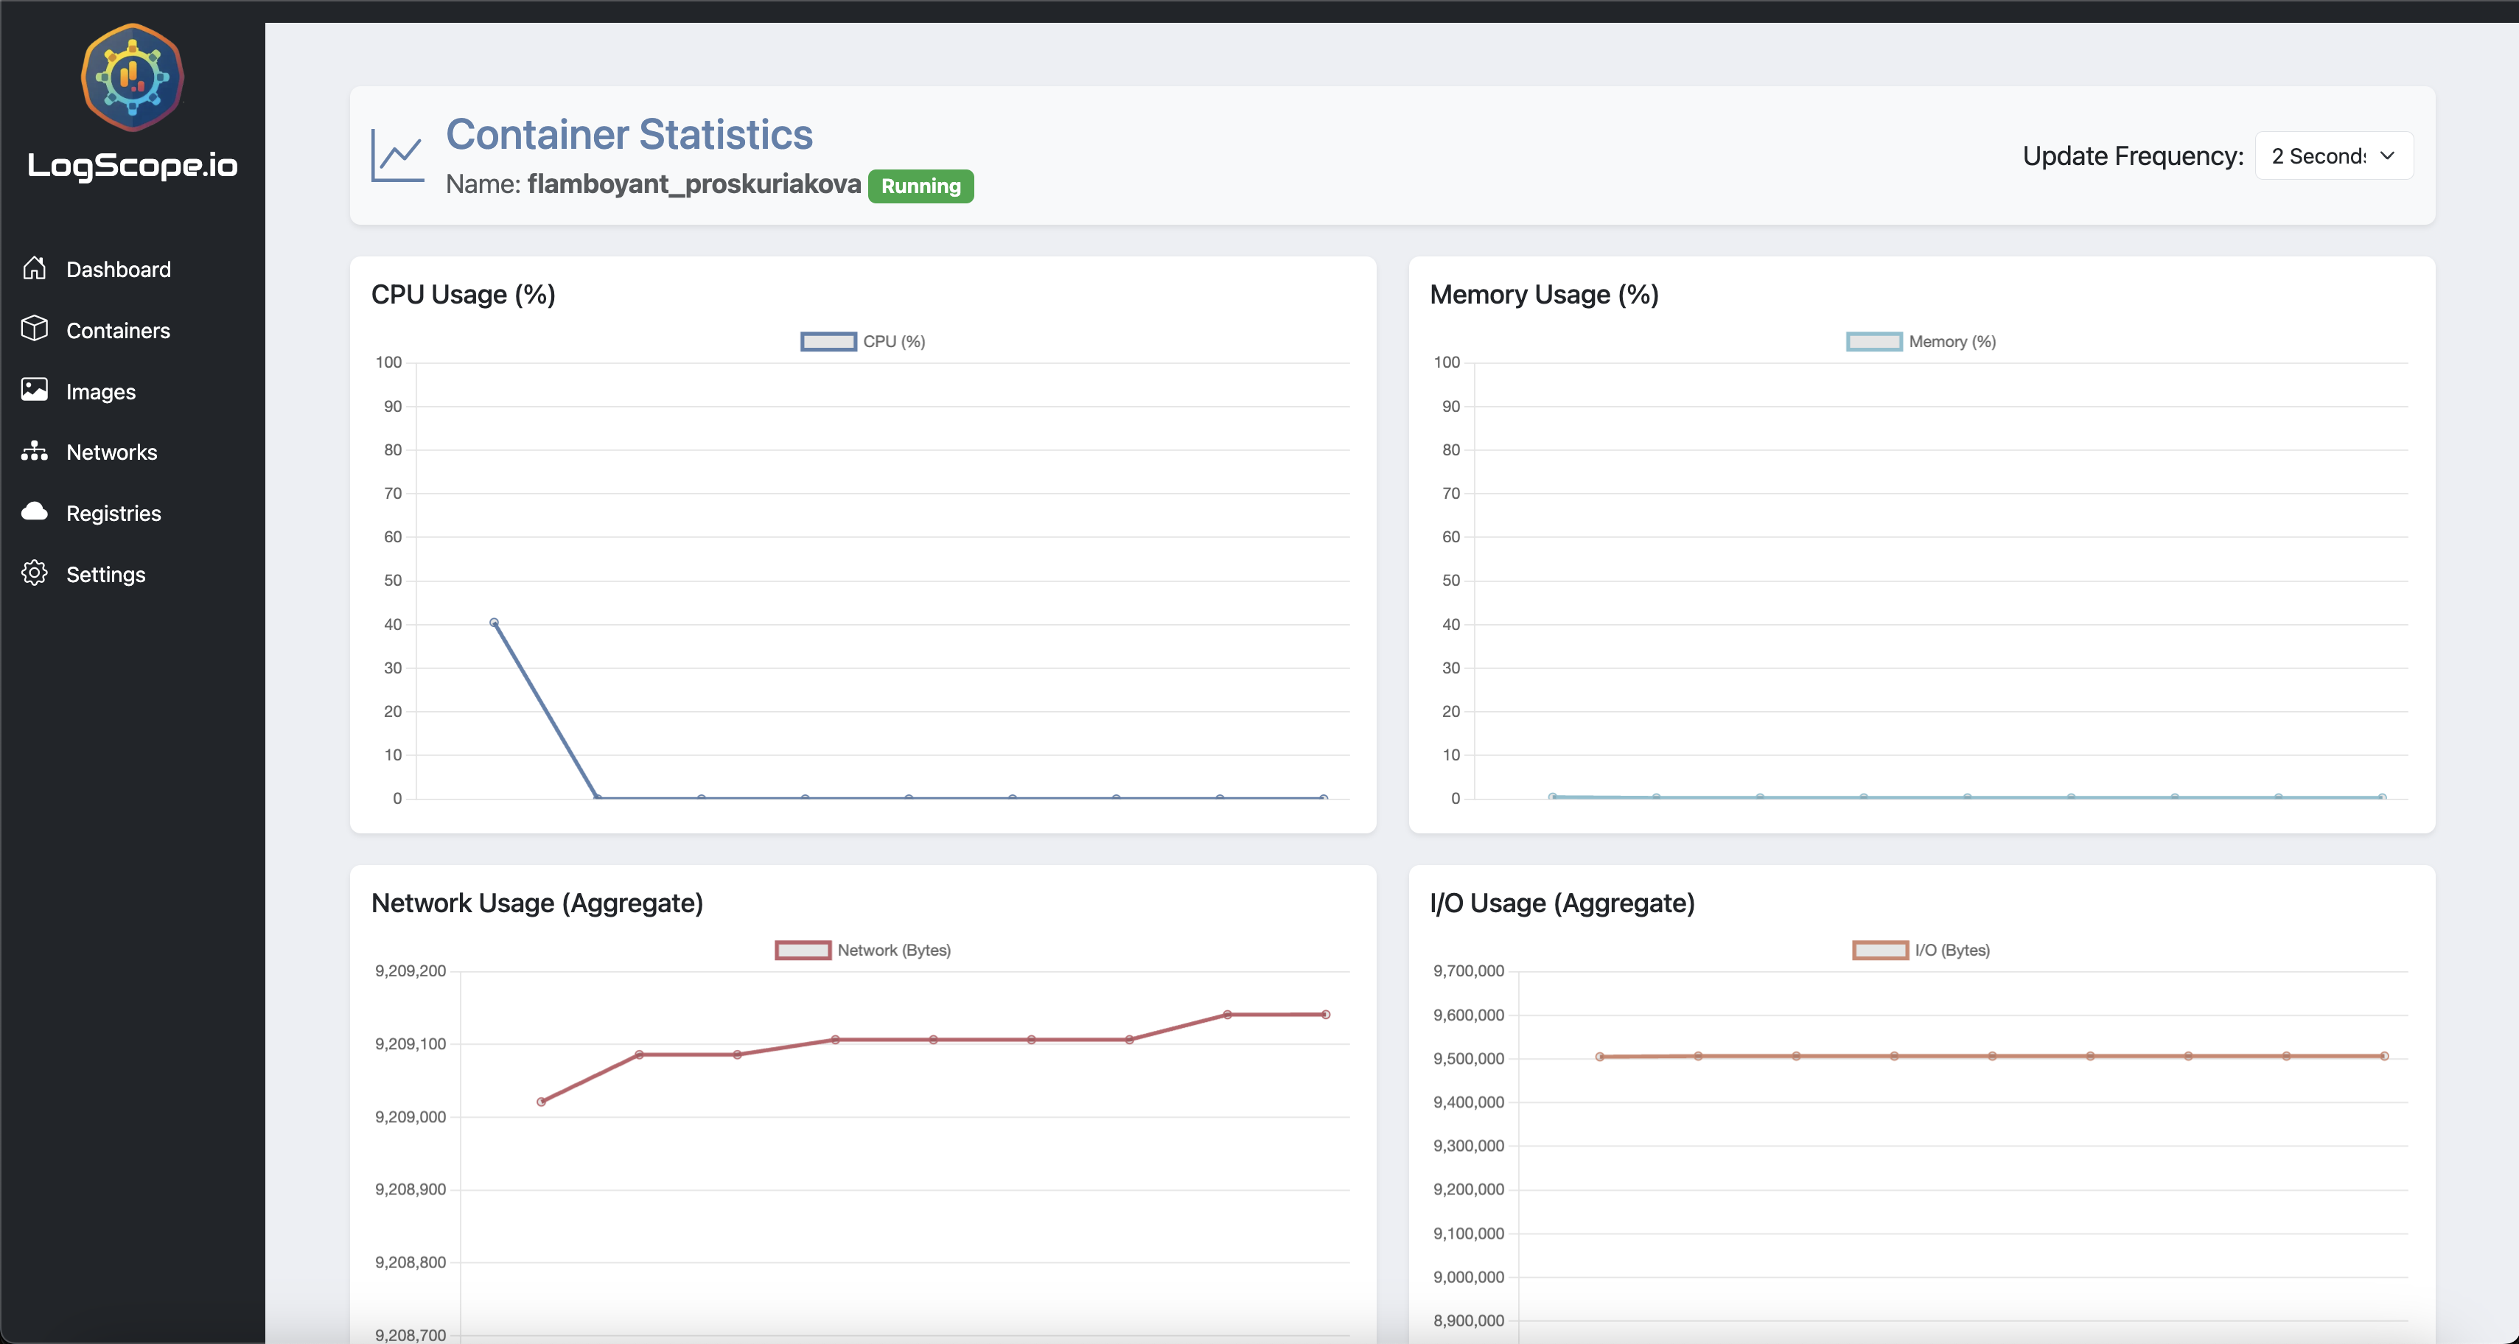Open the Update Frequency dropdown

pos(2333,155)
